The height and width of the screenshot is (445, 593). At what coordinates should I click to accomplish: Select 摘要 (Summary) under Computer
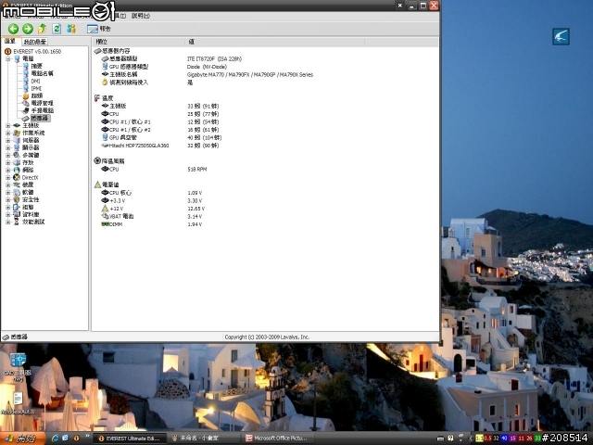36,66
